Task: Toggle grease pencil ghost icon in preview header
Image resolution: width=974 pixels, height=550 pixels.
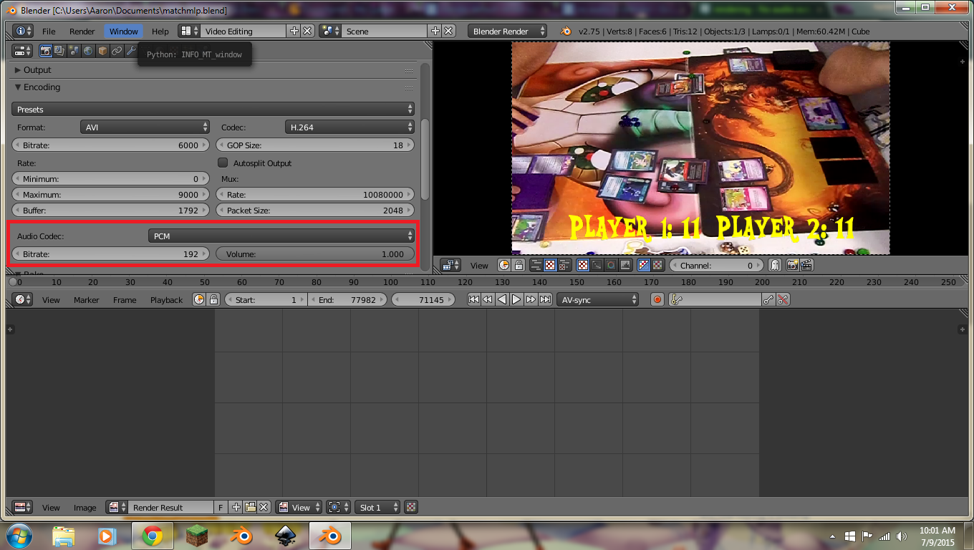Action: click(774, 265)
